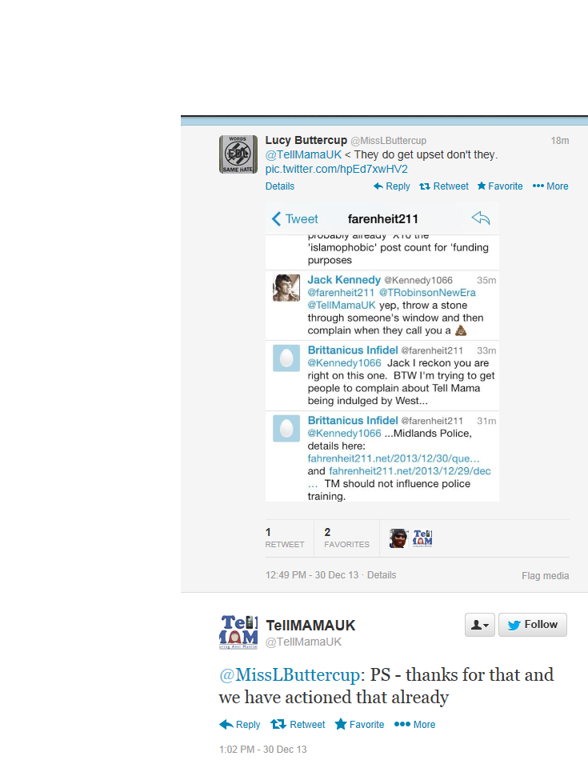Favorite Lucy Buttercup's tweet
This screenshot has height=768, width=588.
tap(500, 186)
